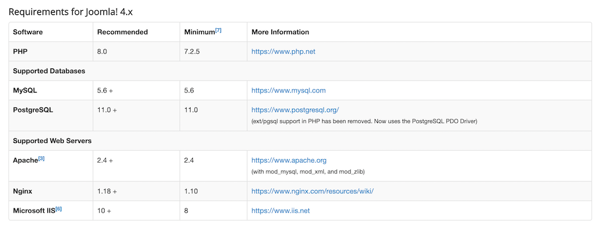The height and width of the screenshot is (230, 601).
Task: Click the MySQL row label
Action: point(25,90)
